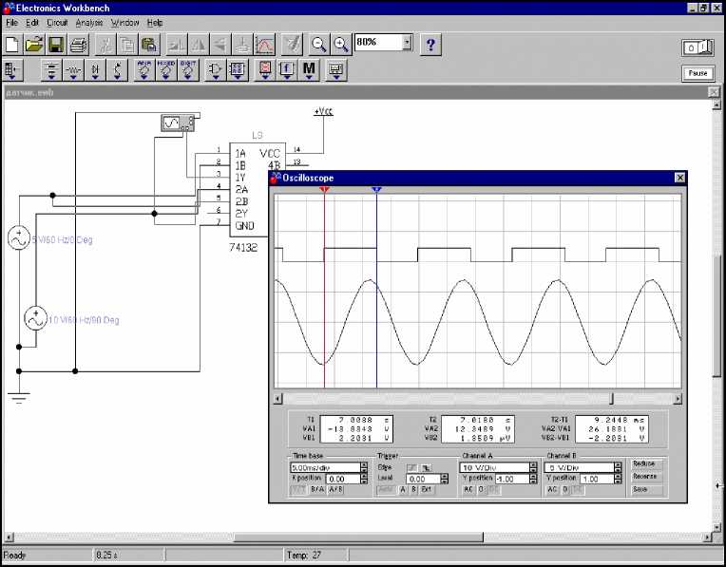Open the Instruments parts bin icon
The image size is (726, 567).
click(x=334, y=70)
